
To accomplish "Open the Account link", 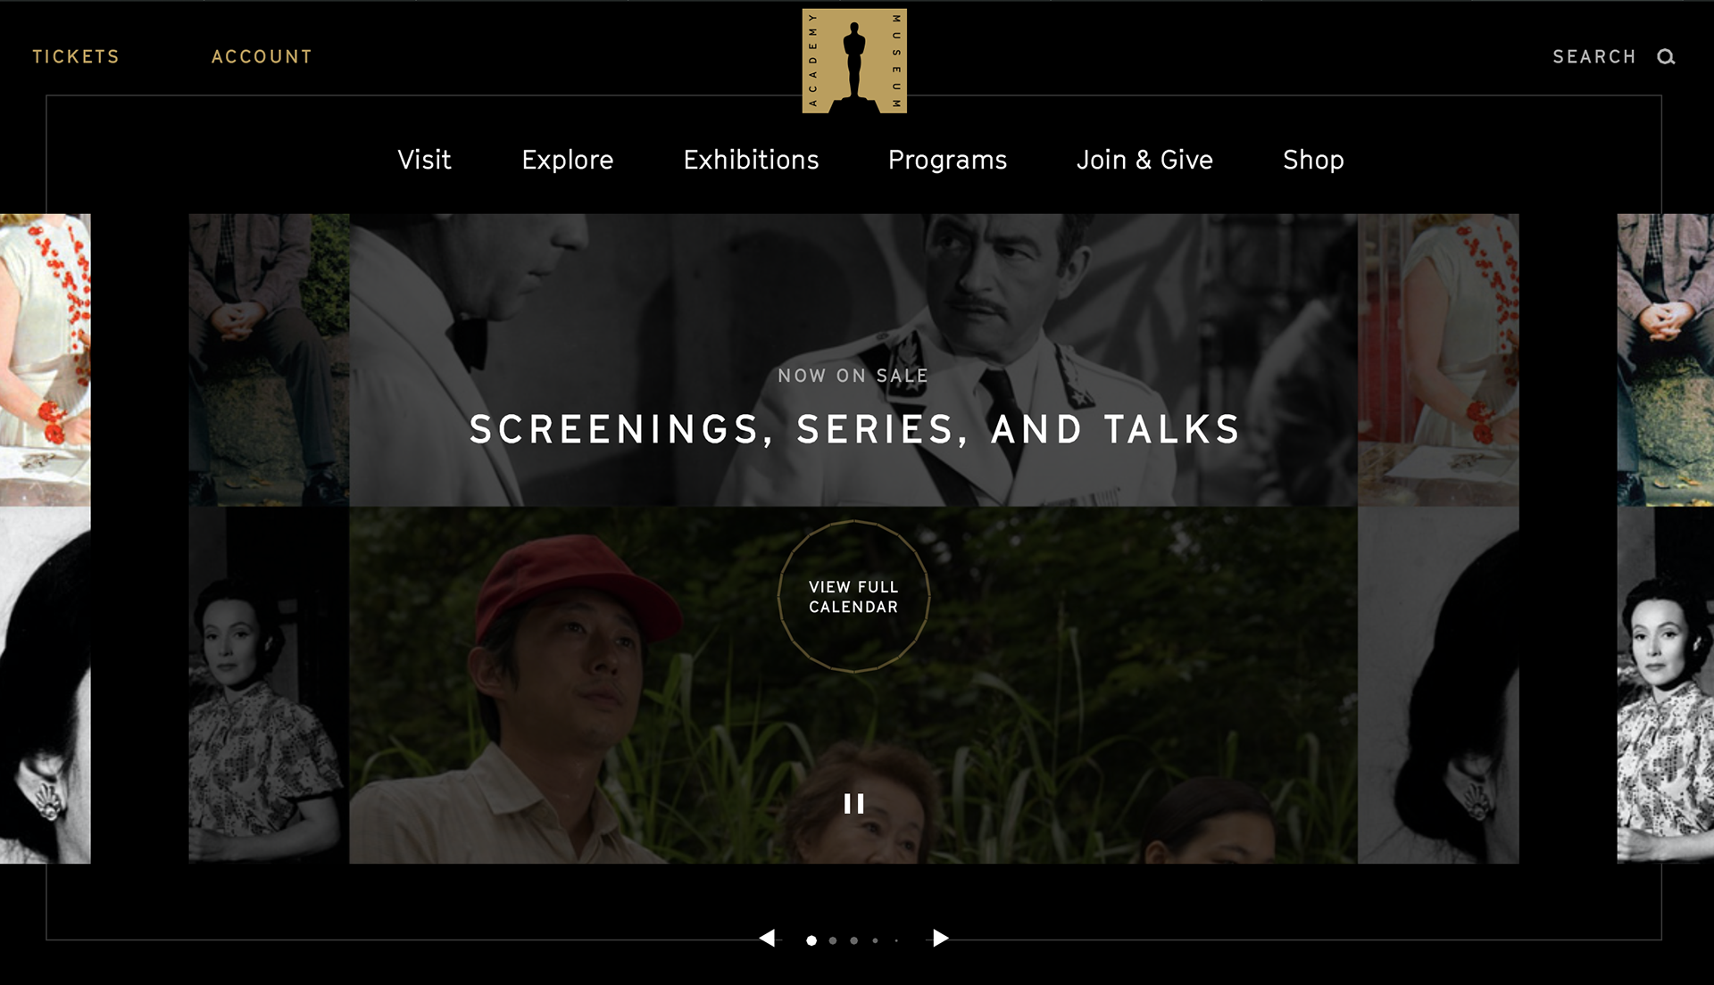I will pyautogui.click(x=262, y=57).
